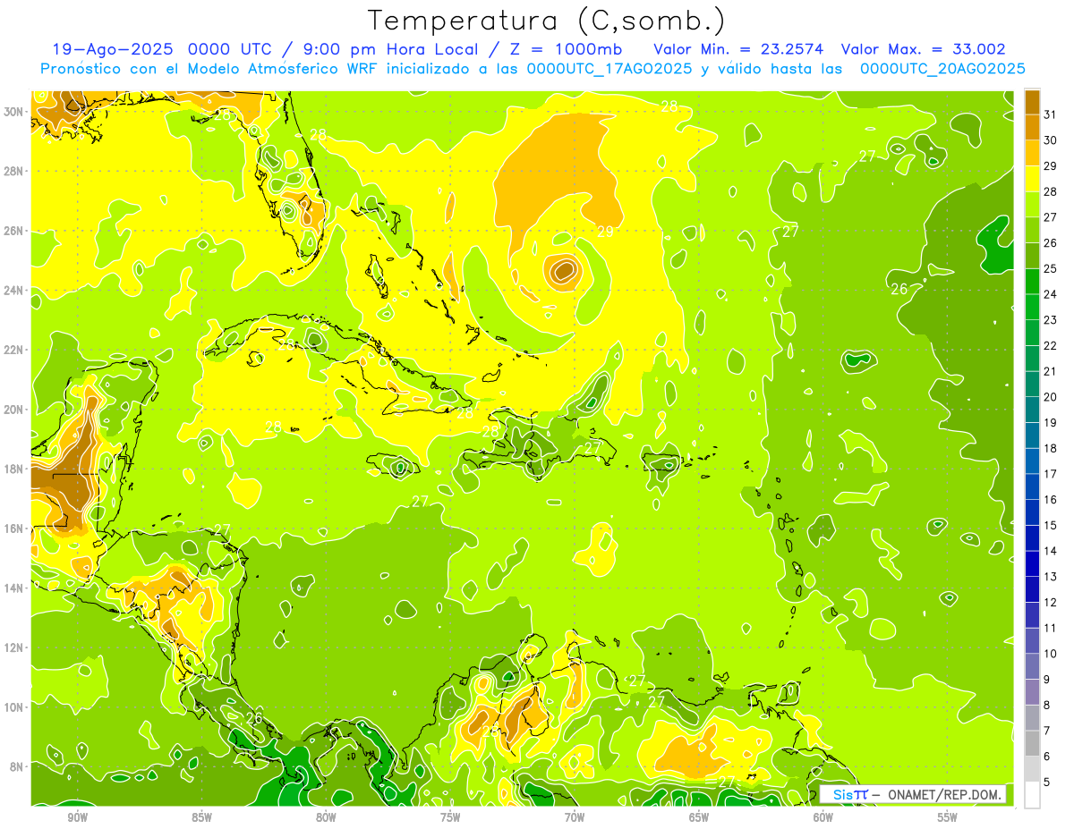The height and width of the screenshot is (829, 1074).
Task: Click the 26N latitude label
Action: point(14,231)
